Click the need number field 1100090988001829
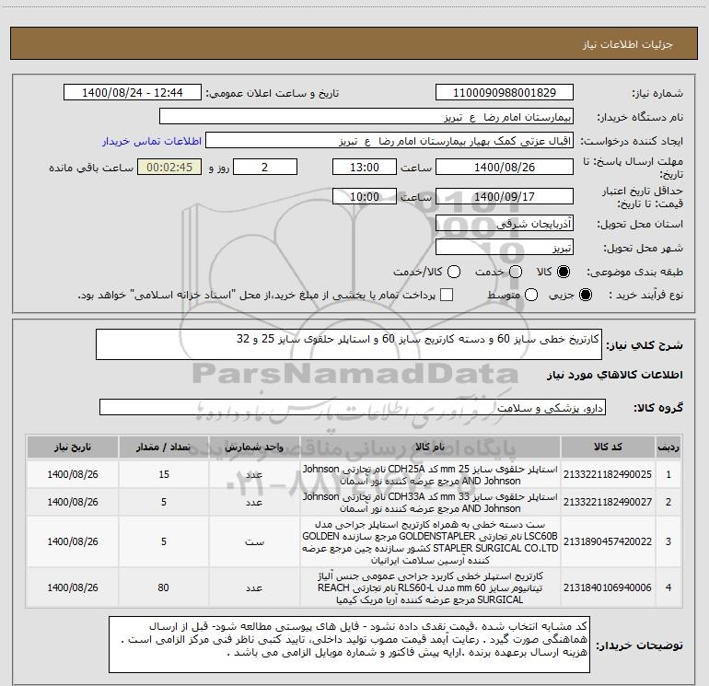This screenshot has width=709, height=686. click(x=505, y=93)
